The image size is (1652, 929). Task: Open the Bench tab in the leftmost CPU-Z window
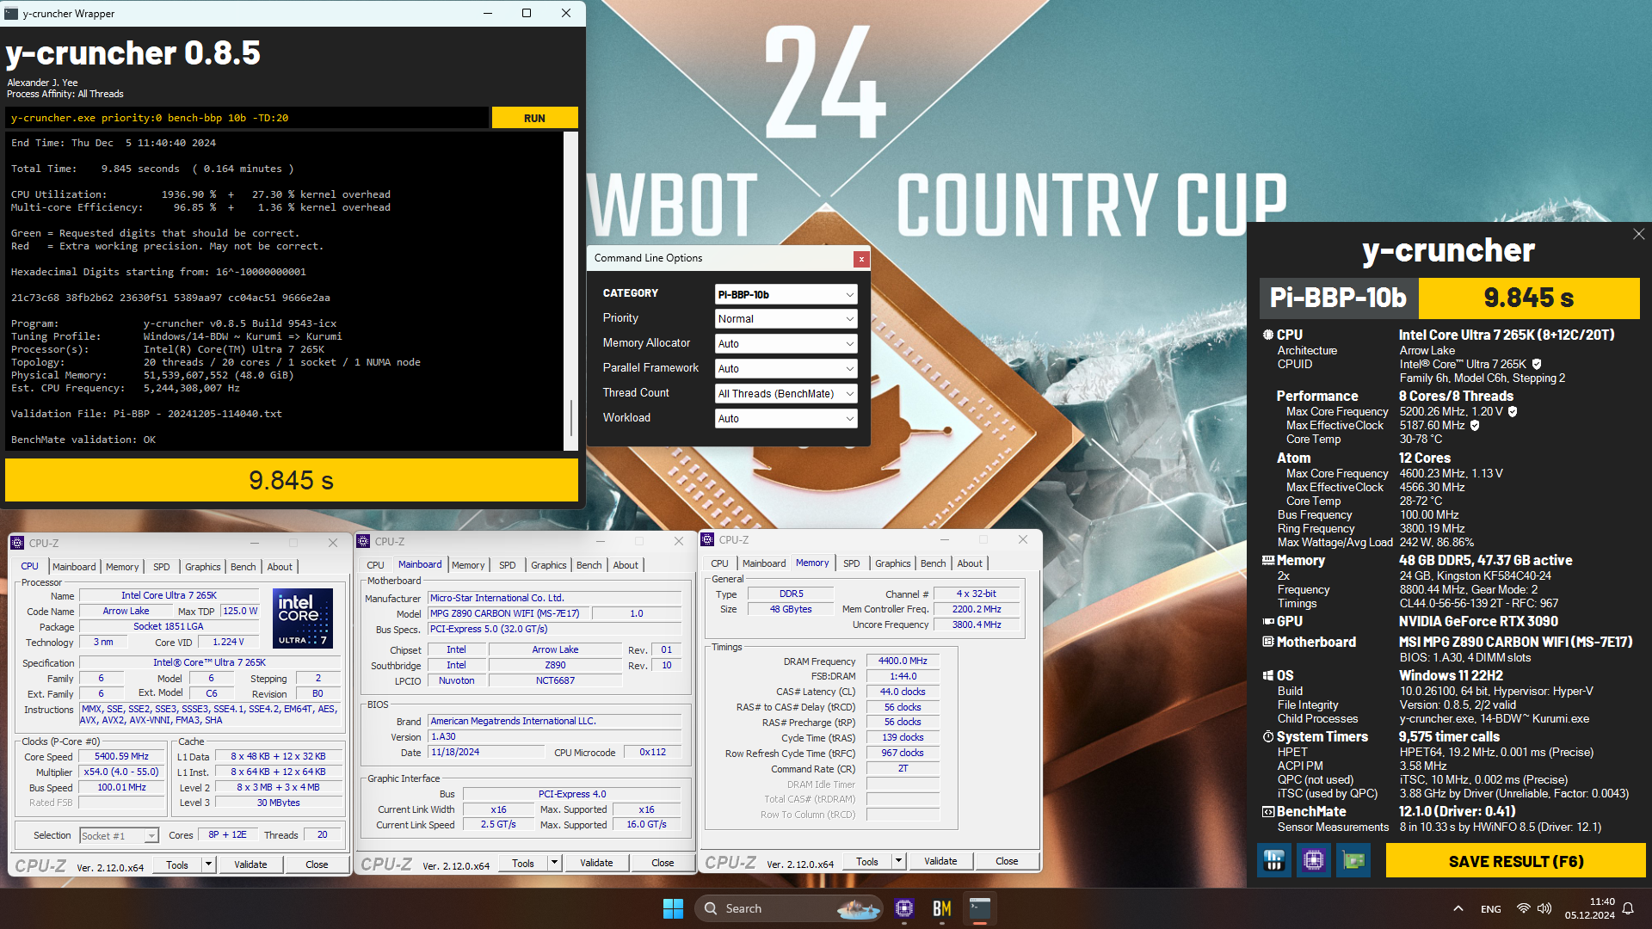(x=243, y=567)
